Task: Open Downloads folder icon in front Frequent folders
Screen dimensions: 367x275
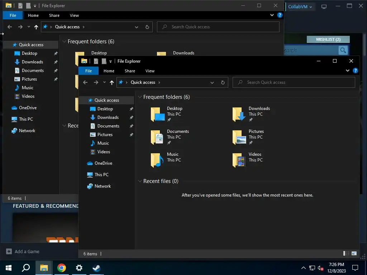Action: [239, 114]
